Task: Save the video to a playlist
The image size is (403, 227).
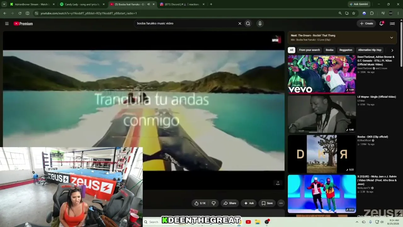Action: click(x=267, y=203)
